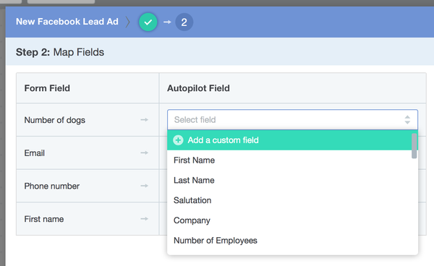434x266 pixels.
Task: Click the arrow icon next to Phone number
Action: click(144, 186)
